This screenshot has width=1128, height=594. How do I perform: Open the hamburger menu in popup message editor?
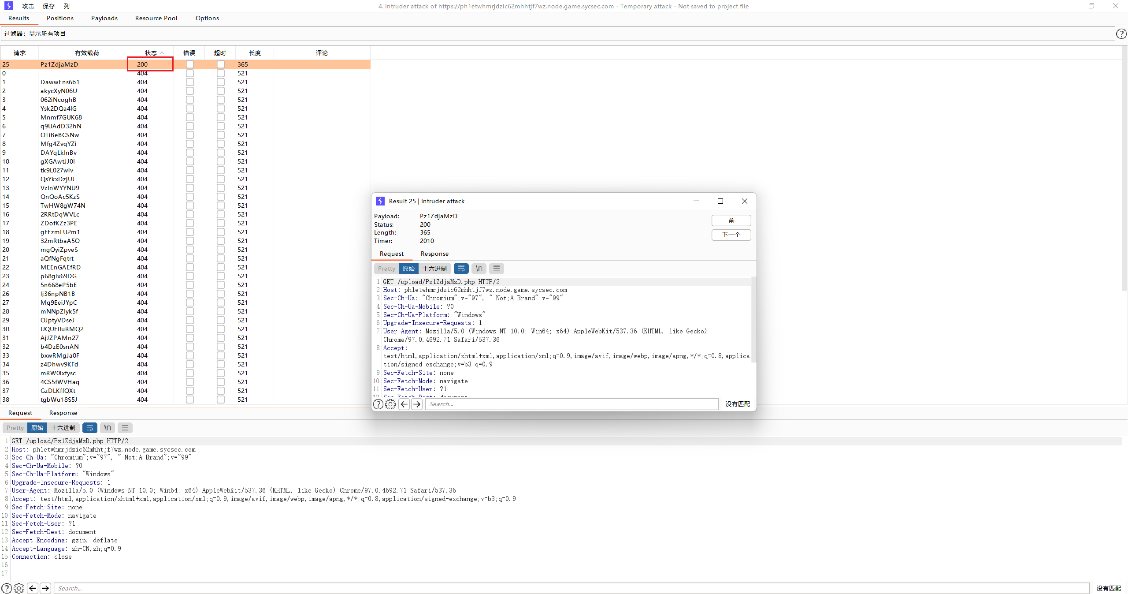[497, 269]
